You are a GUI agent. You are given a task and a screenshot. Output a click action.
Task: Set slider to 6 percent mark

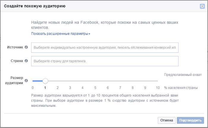pos(108,81)
